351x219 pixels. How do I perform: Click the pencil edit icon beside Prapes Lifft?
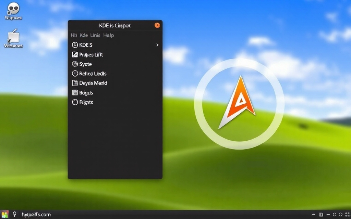pos(75,54)
